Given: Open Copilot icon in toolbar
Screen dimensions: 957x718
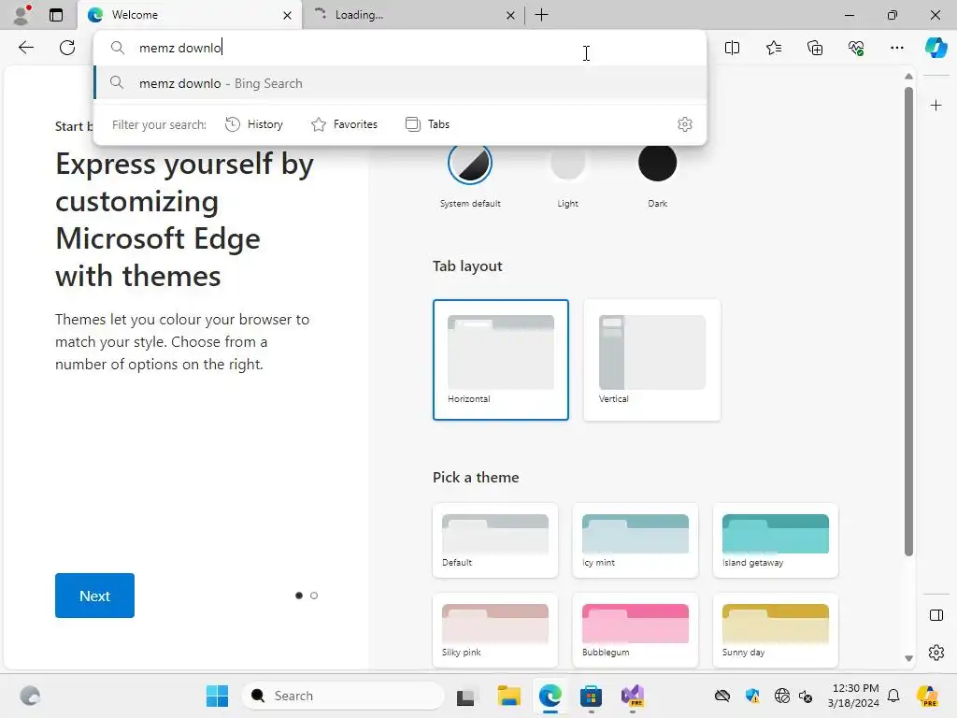Looking at the screenshot, I should 936,48.
